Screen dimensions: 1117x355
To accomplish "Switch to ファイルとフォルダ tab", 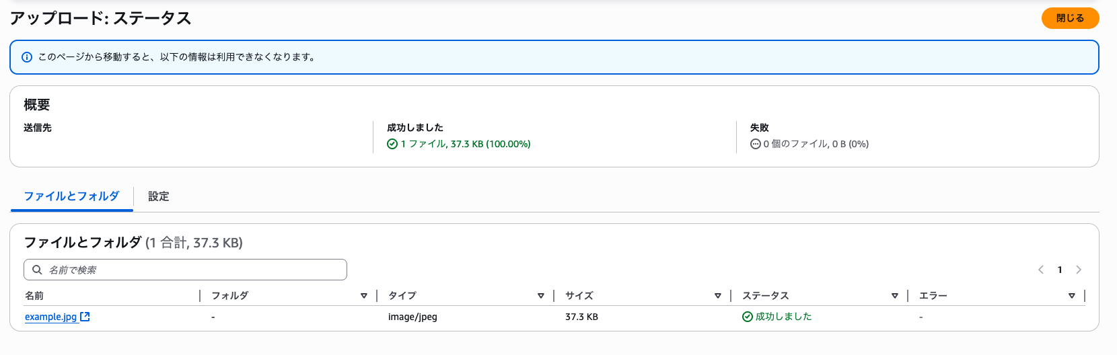I will click(71, 196).
